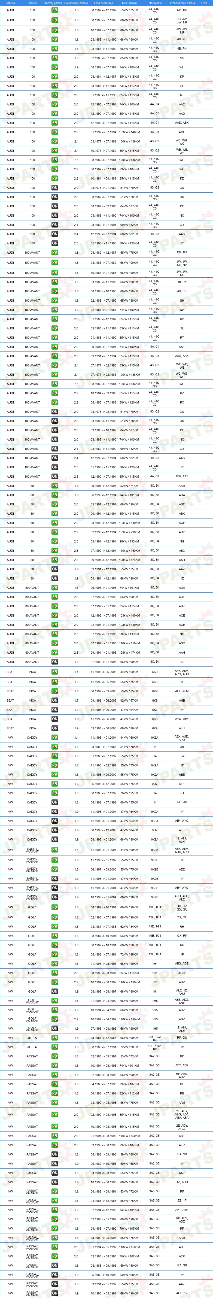Image resolution: width=213 pixels, height=1298 pixels.
Task: Click diesel icon in Caddy Variant AHU, ALH, ALE row
Action: click(x=54, y=897)
